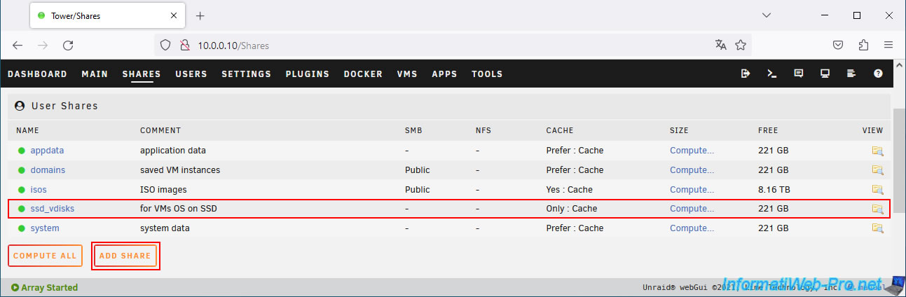The height and width of the screenshot is (297, 906).
Task: Compute size for isos share
Action: pyautogui.click(x=692, y=190)
